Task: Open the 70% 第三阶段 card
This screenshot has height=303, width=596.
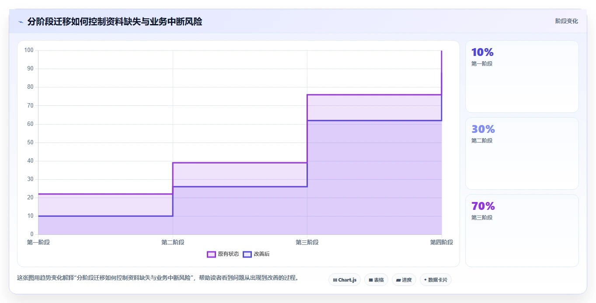Action: [522, 230]
